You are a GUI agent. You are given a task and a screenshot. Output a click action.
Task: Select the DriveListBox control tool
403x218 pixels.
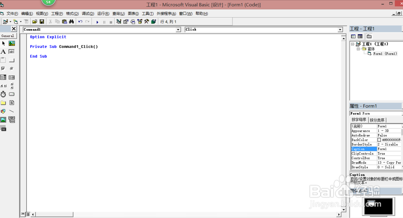point(12,94)
